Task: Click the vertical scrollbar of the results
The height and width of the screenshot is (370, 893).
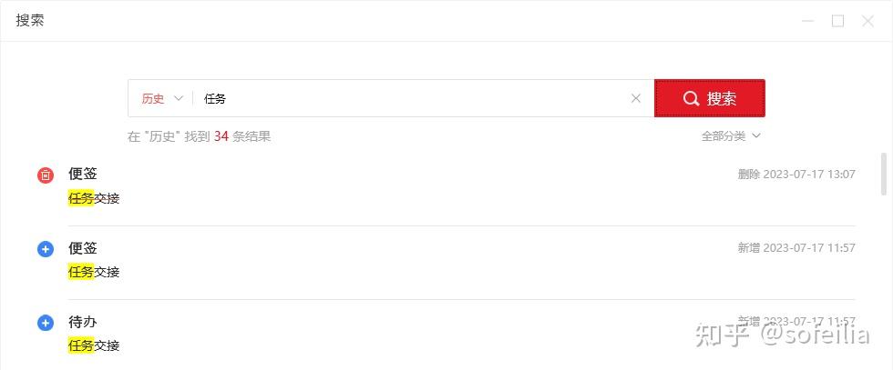Action: click(884, 174)
